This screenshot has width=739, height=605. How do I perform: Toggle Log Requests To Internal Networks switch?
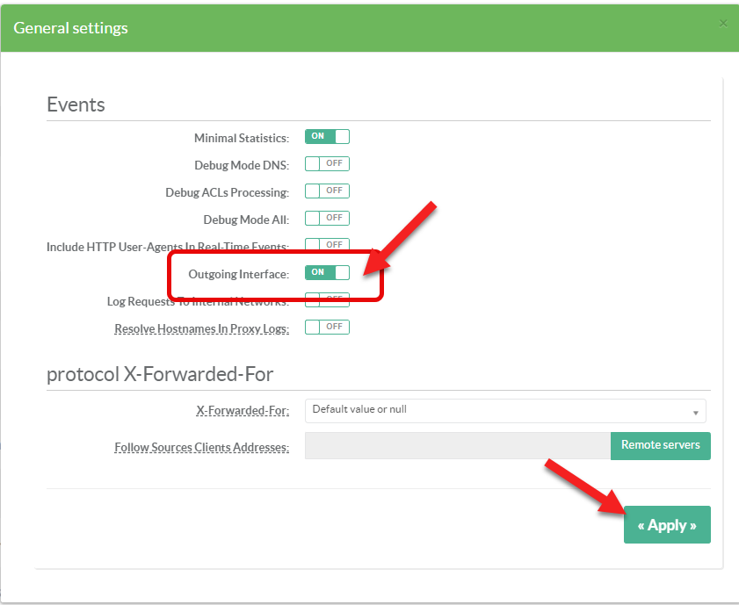pos(327,300)
